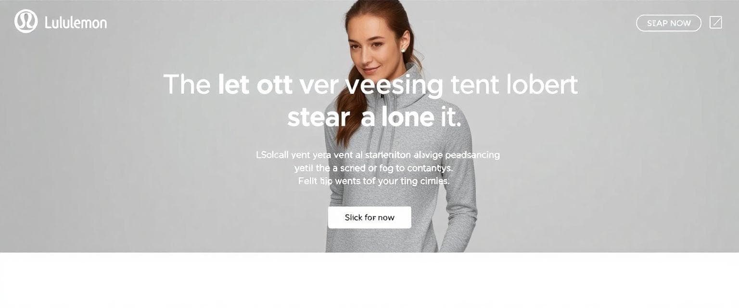This screenshot has height=308, width=739.
Task: Click the word 'lobert' in the headline
Action: point(542,85)
